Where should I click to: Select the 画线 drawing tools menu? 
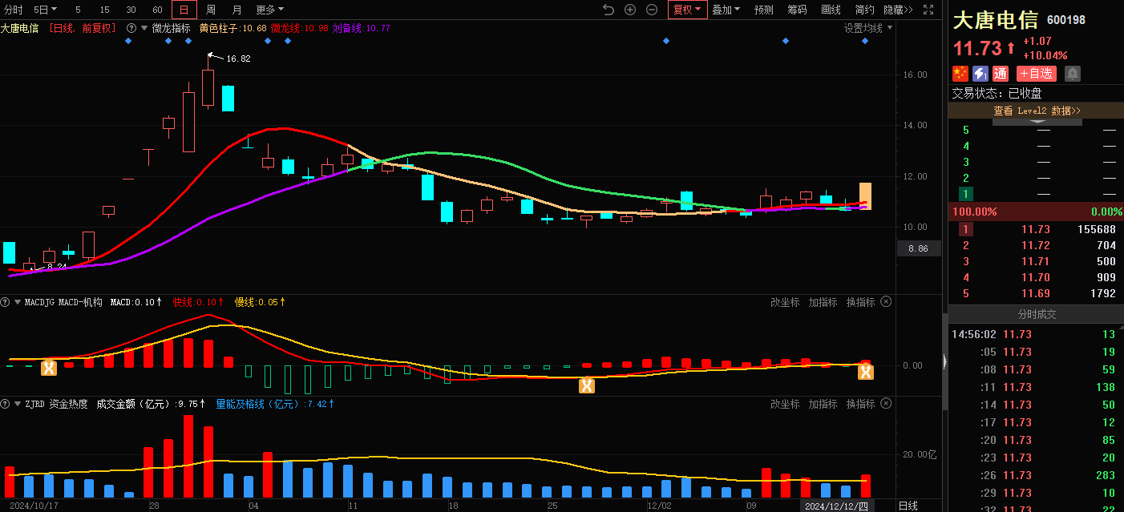[x=831, y=10]
